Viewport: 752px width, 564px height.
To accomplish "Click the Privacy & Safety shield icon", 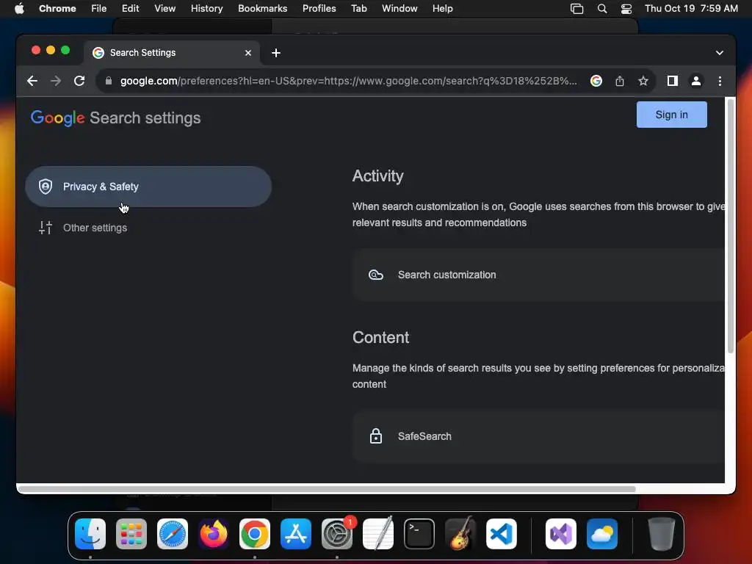I will click(x=46, y=187).
